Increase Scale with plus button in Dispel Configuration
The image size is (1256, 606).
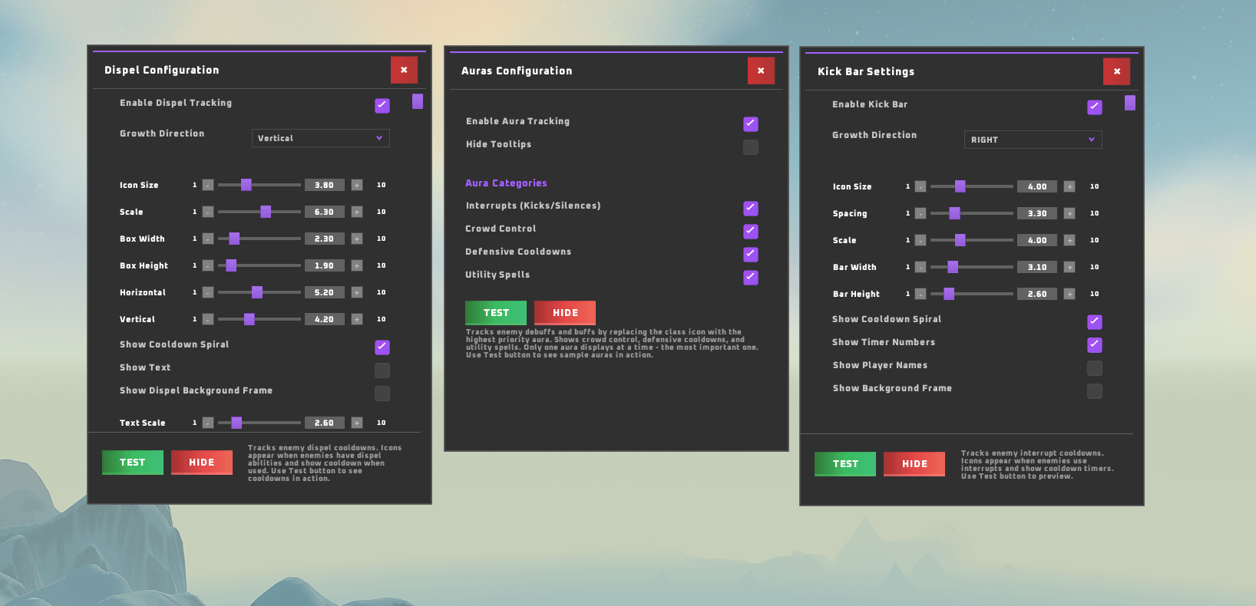(357, 212)
